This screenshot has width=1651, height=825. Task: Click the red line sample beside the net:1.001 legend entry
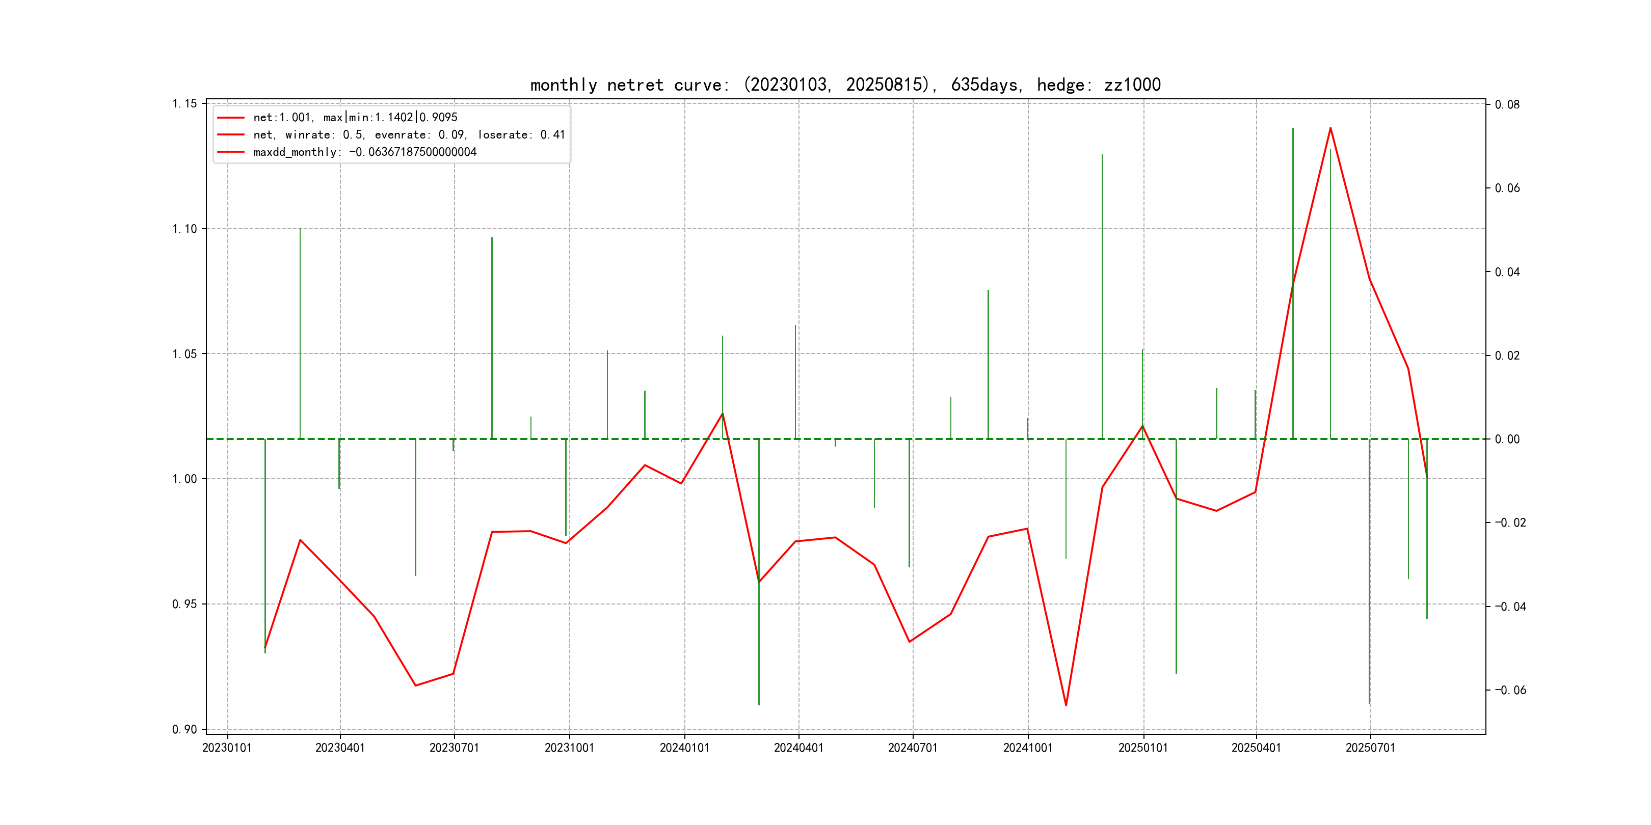(230, 118)
